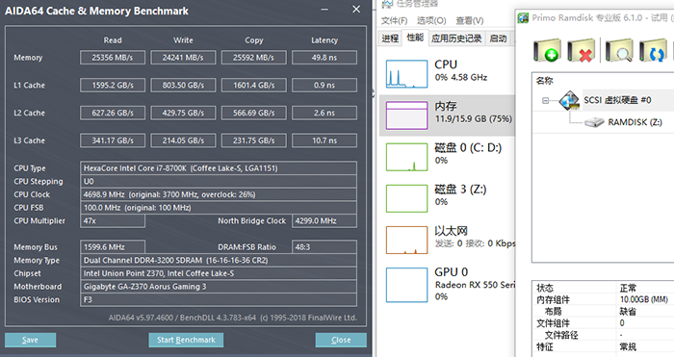This screenshot has width=674, height=357.
Task: Switch to the 进程 tab in Task Manager
Action: coord(390,38)
